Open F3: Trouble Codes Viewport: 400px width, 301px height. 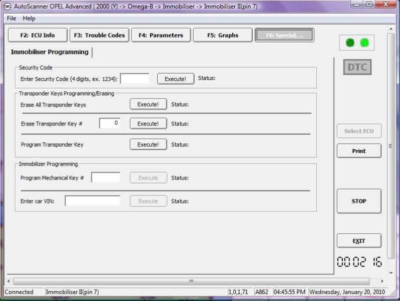pyautogui.click(x=100, y=35)
